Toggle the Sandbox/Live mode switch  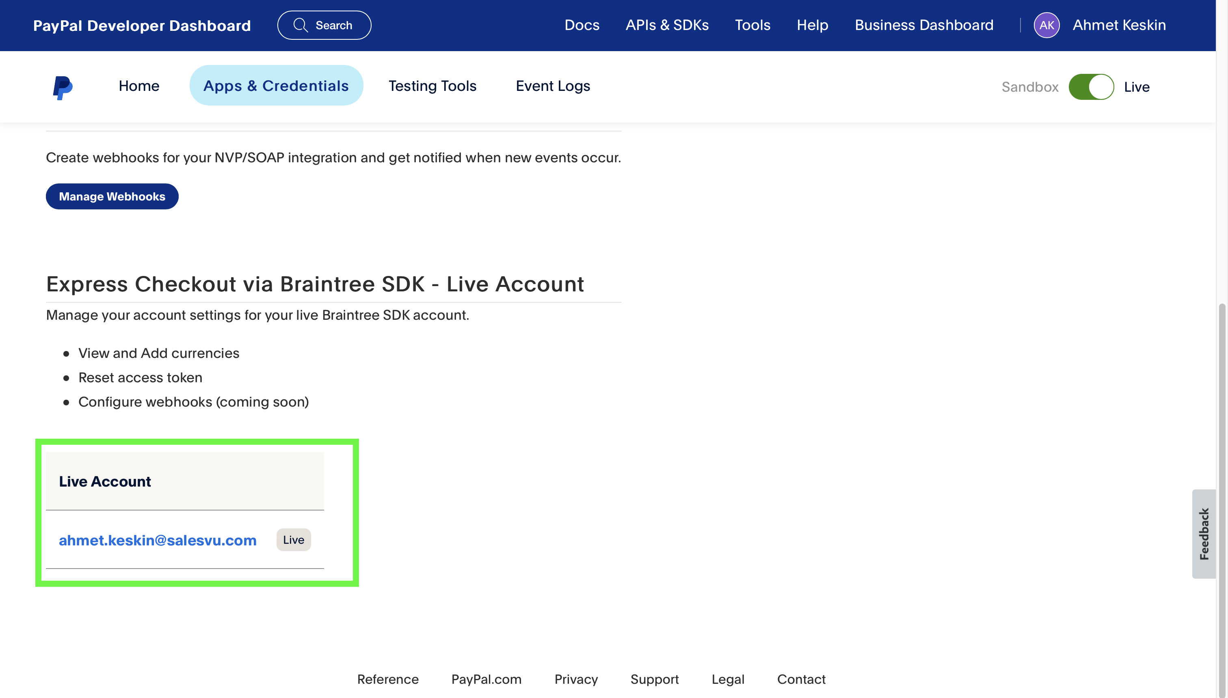pyautogui.click(x=1091, y=87)
